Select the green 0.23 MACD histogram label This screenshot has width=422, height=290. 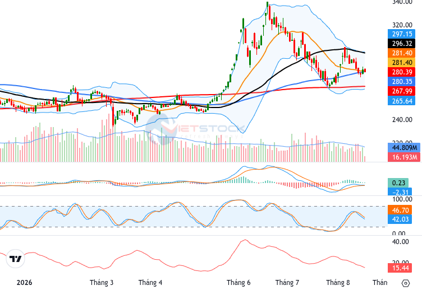(398, 183)
